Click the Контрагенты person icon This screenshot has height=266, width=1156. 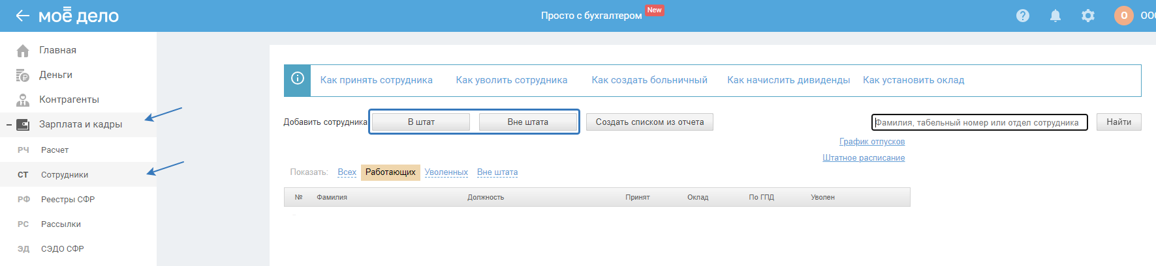click(23, 100)
